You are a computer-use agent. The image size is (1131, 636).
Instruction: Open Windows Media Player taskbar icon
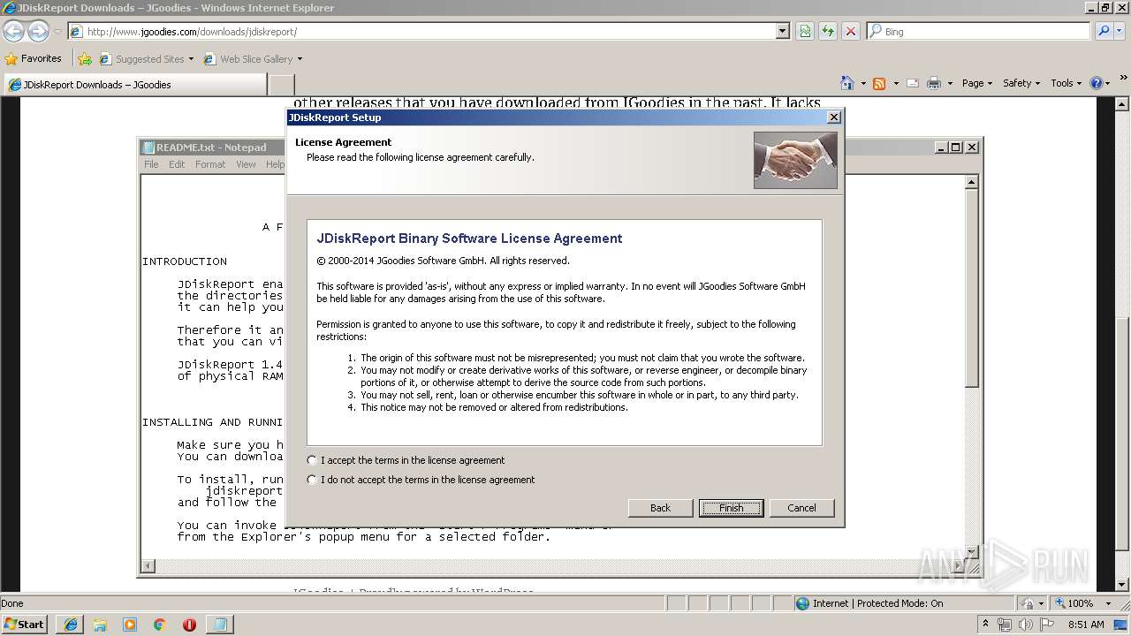pyautogui.click(x=130, y=625)
